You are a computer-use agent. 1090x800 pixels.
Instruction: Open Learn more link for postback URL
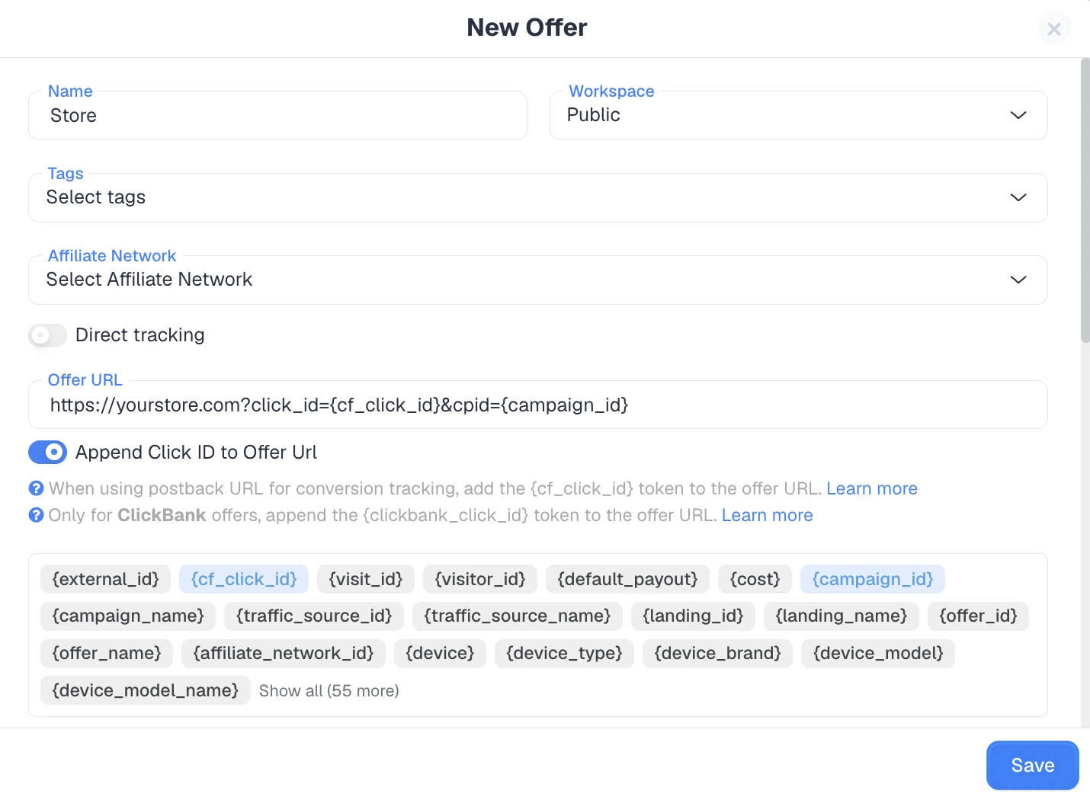click(872, 488)
